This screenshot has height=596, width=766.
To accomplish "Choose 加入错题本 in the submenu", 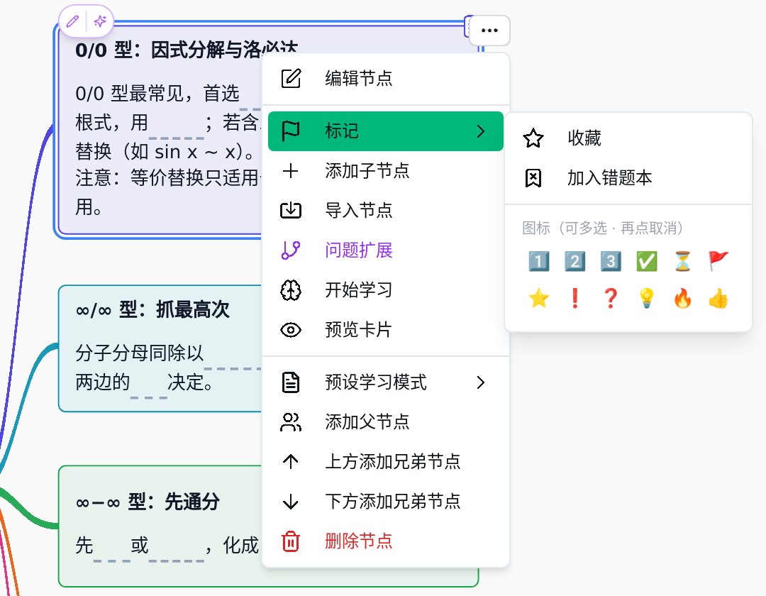I will (628, 178).
